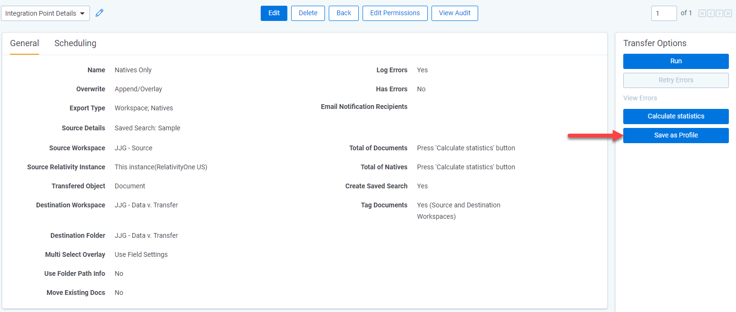The height and width of the screenshot is (312, 736).
Task: Click the Multi Select Overlay label
Action: click(x=75, y=254)
